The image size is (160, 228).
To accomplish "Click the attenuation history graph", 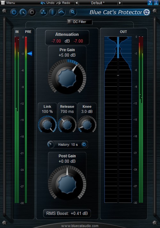I will tap(118, 120).
